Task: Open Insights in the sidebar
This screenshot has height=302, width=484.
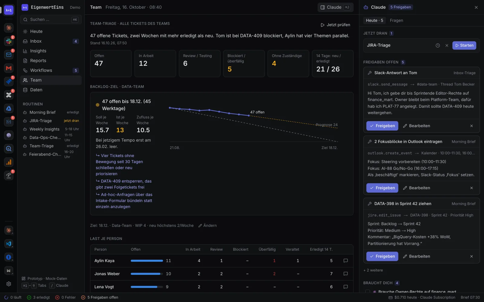Action: click(x=51, y=51)
